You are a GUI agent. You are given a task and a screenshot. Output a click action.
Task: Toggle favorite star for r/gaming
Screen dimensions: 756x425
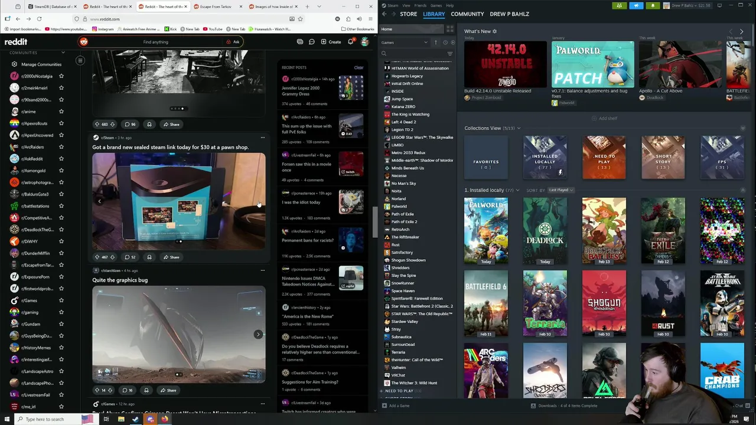(x=61, y=312)
